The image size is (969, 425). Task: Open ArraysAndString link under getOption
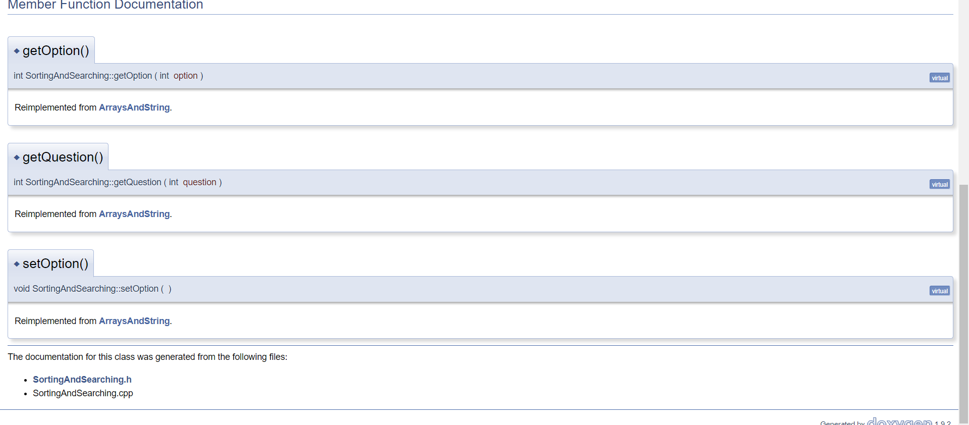(134, 108)
